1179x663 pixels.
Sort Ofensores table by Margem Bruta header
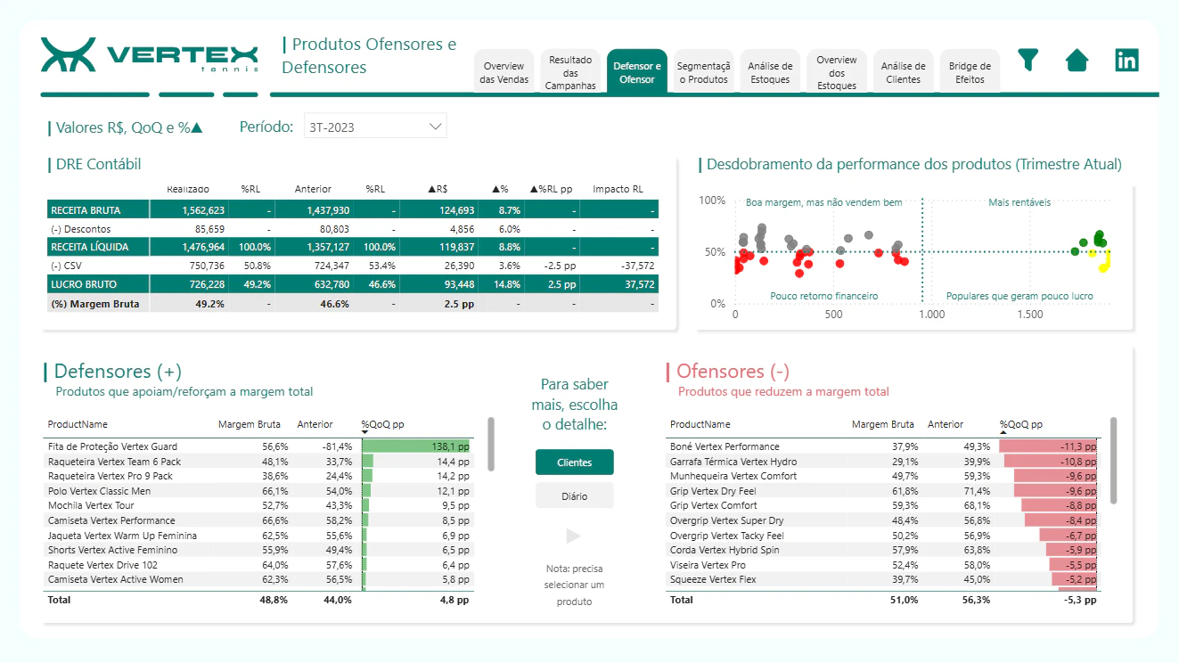pos(883,424)
